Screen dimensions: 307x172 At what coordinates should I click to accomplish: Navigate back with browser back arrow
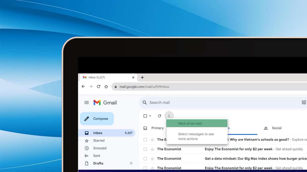83,87
